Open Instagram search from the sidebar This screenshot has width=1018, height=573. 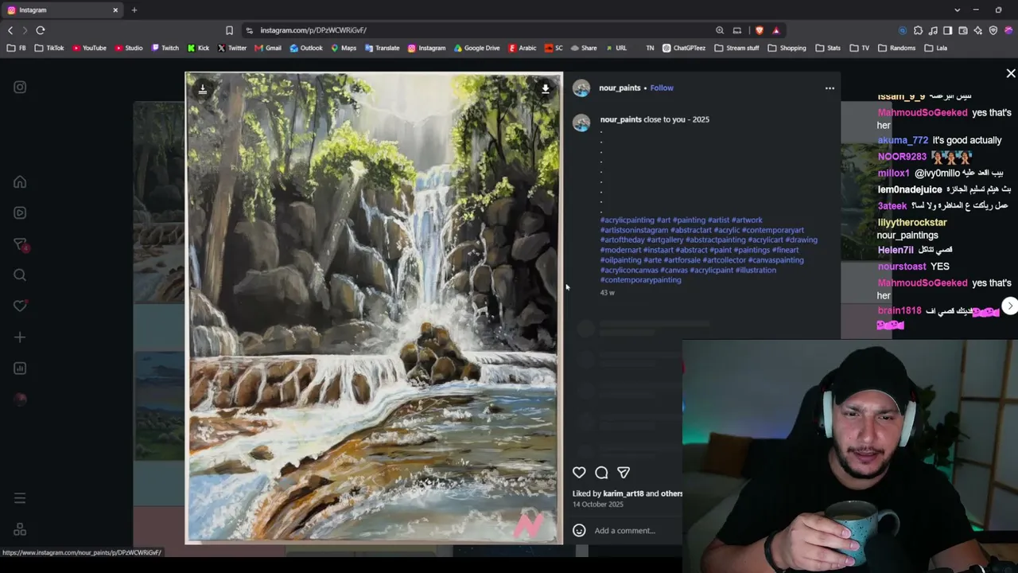(x=20, y=275)
